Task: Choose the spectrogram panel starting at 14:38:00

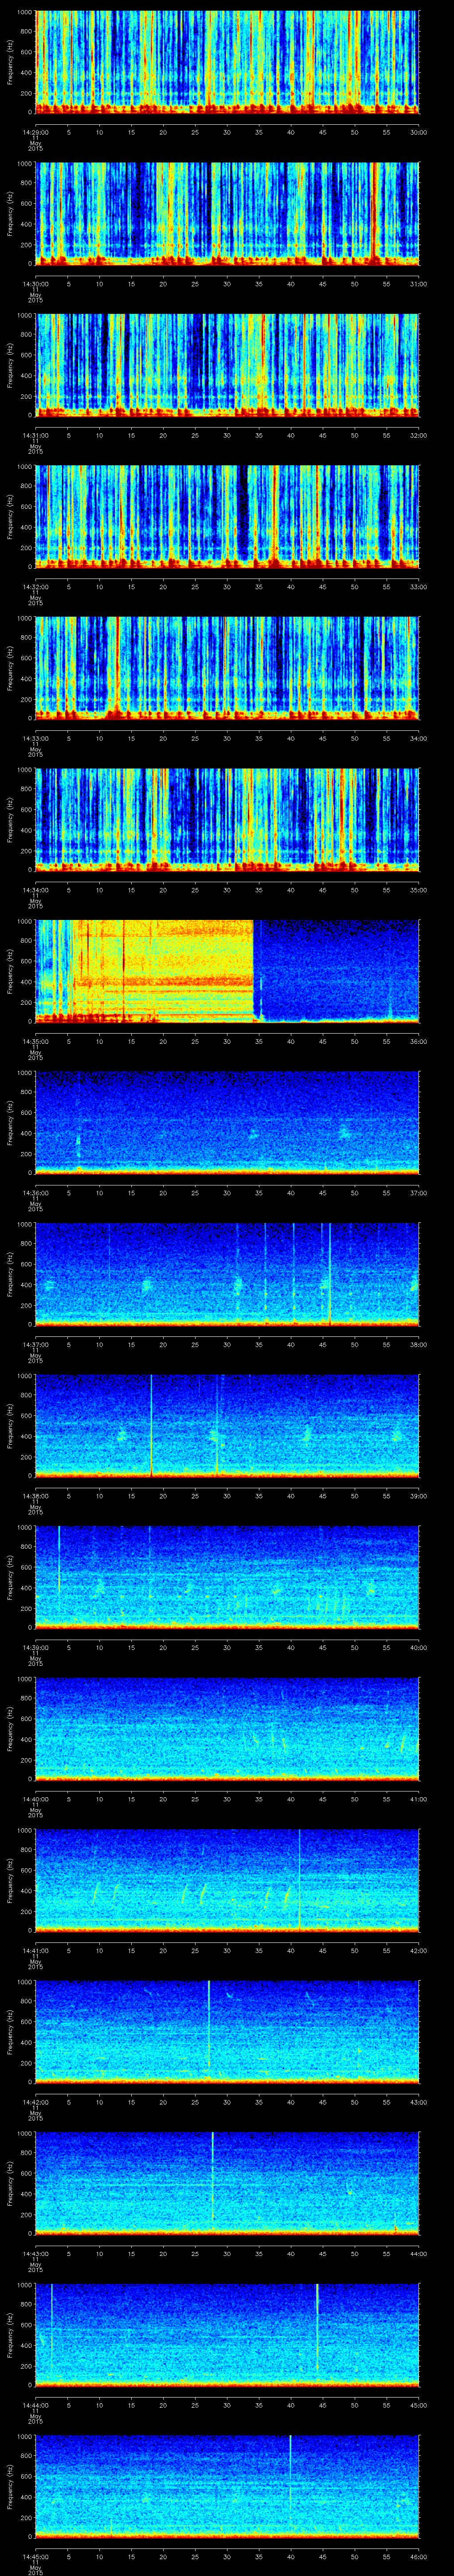Action: point(227,1426)
